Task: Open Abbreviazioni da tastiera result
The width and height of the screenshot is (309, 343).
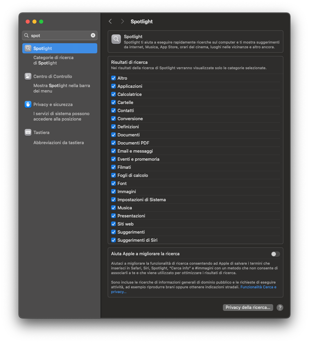Action: 59,142
